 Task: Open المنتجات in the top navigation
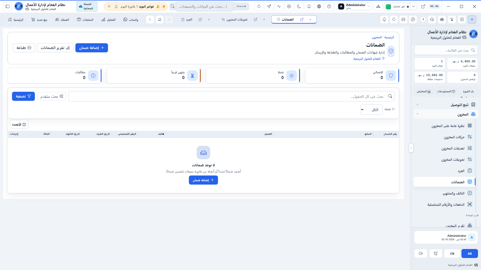point(85,19)
